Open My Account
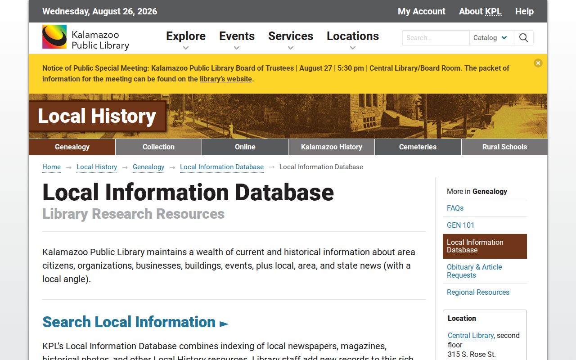 coord(422,11)
